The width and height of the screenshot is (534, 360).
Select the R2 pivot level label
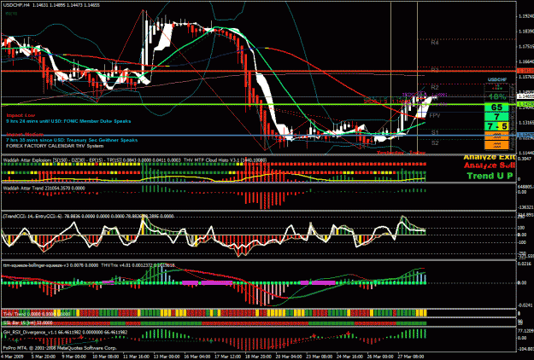click(435, 88)
